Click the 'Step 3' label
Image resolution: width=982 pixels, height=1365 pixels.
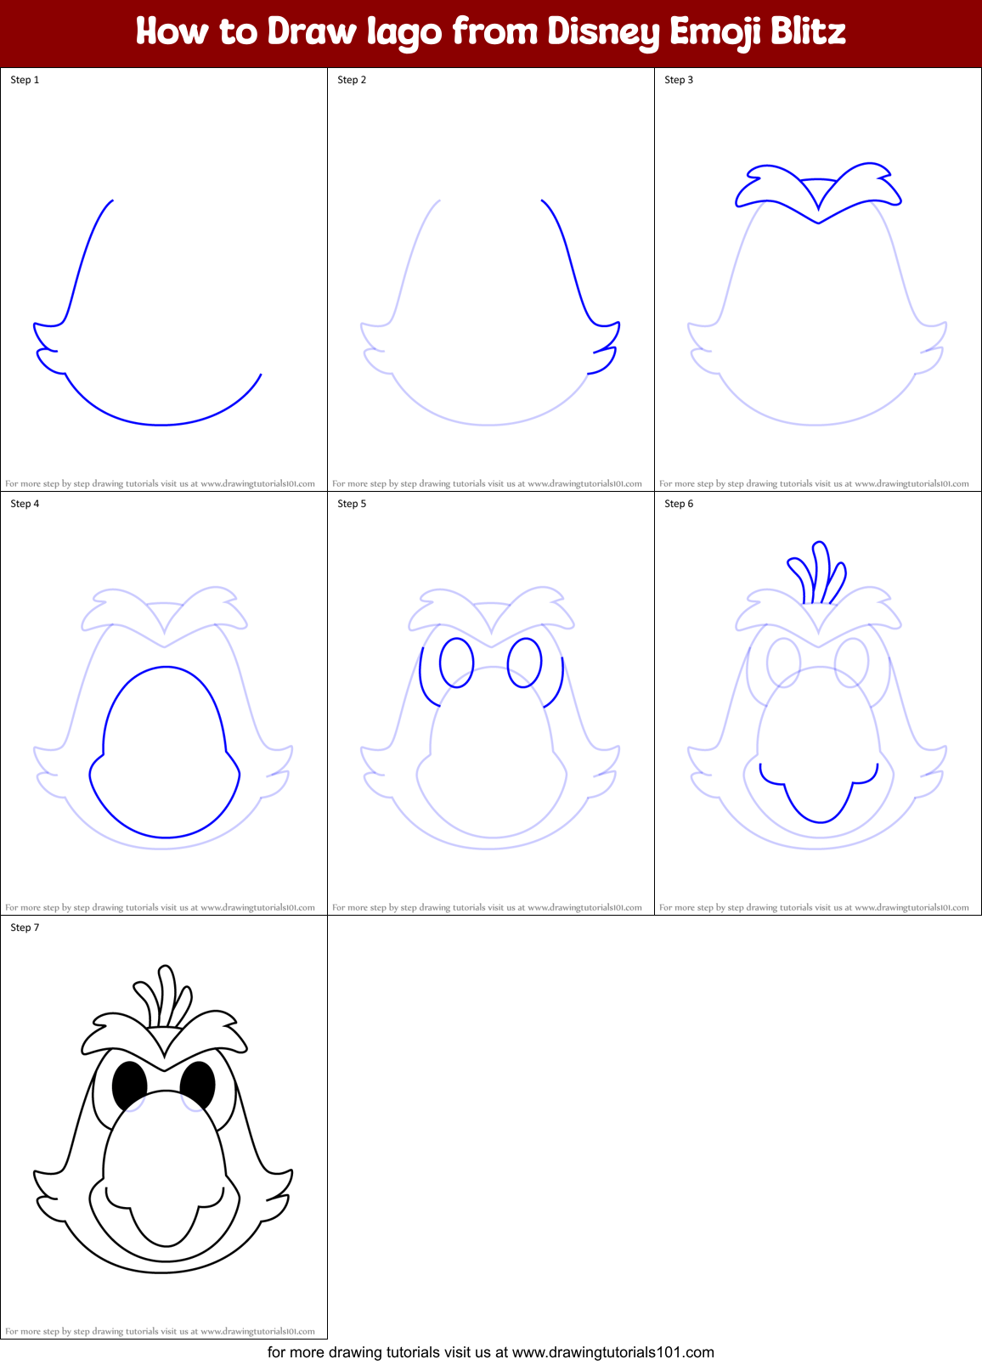pos(679,80)
